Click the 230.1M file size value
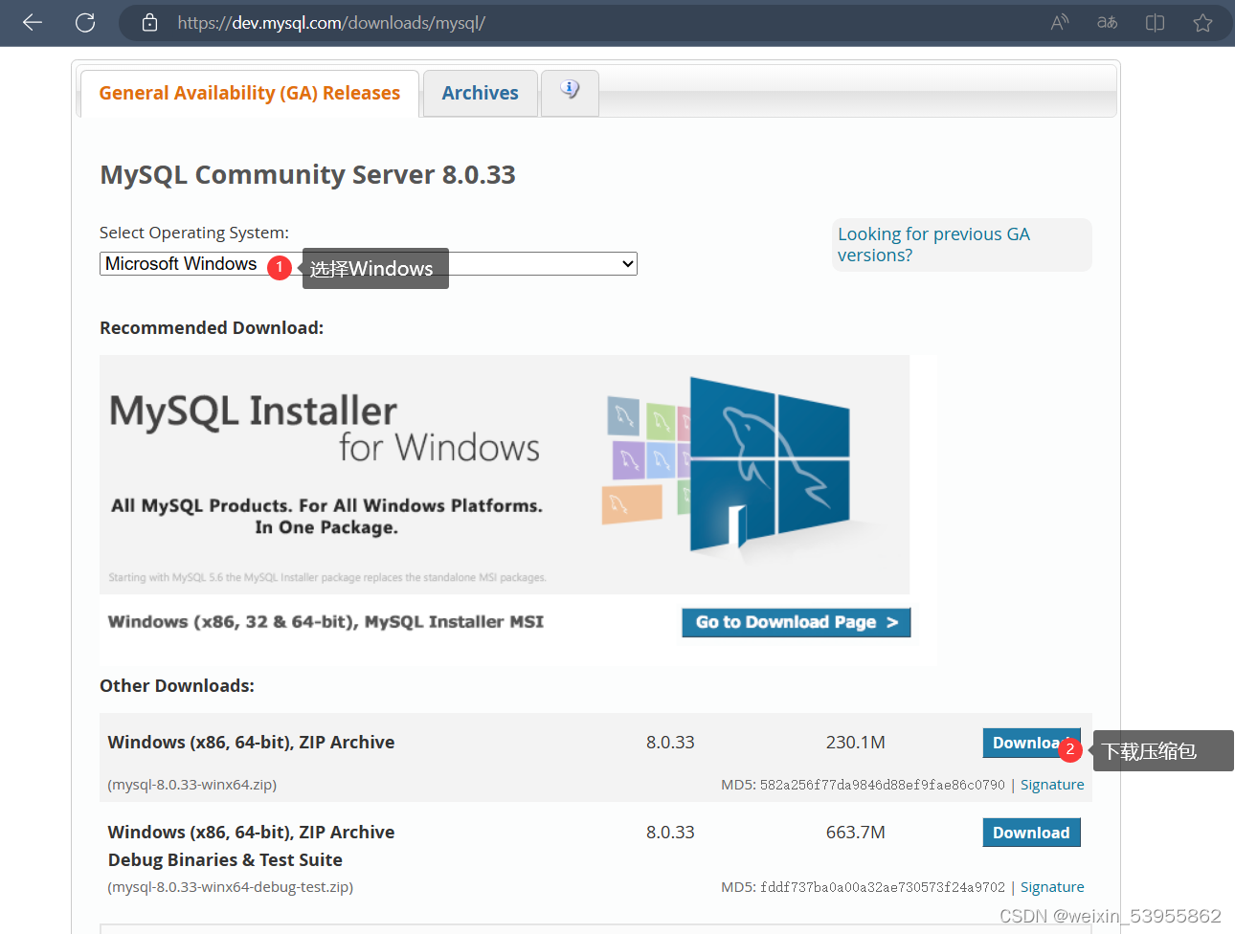The width and height of the screenshot is (1235, 934). pos(856,743)
